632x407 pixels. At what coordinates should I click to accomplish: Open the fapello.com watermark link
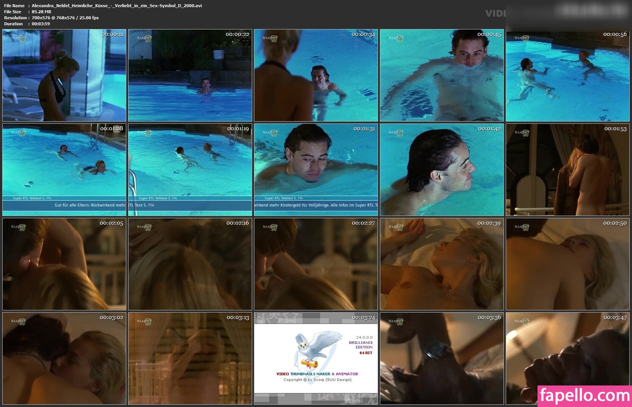tap(584, 396)
